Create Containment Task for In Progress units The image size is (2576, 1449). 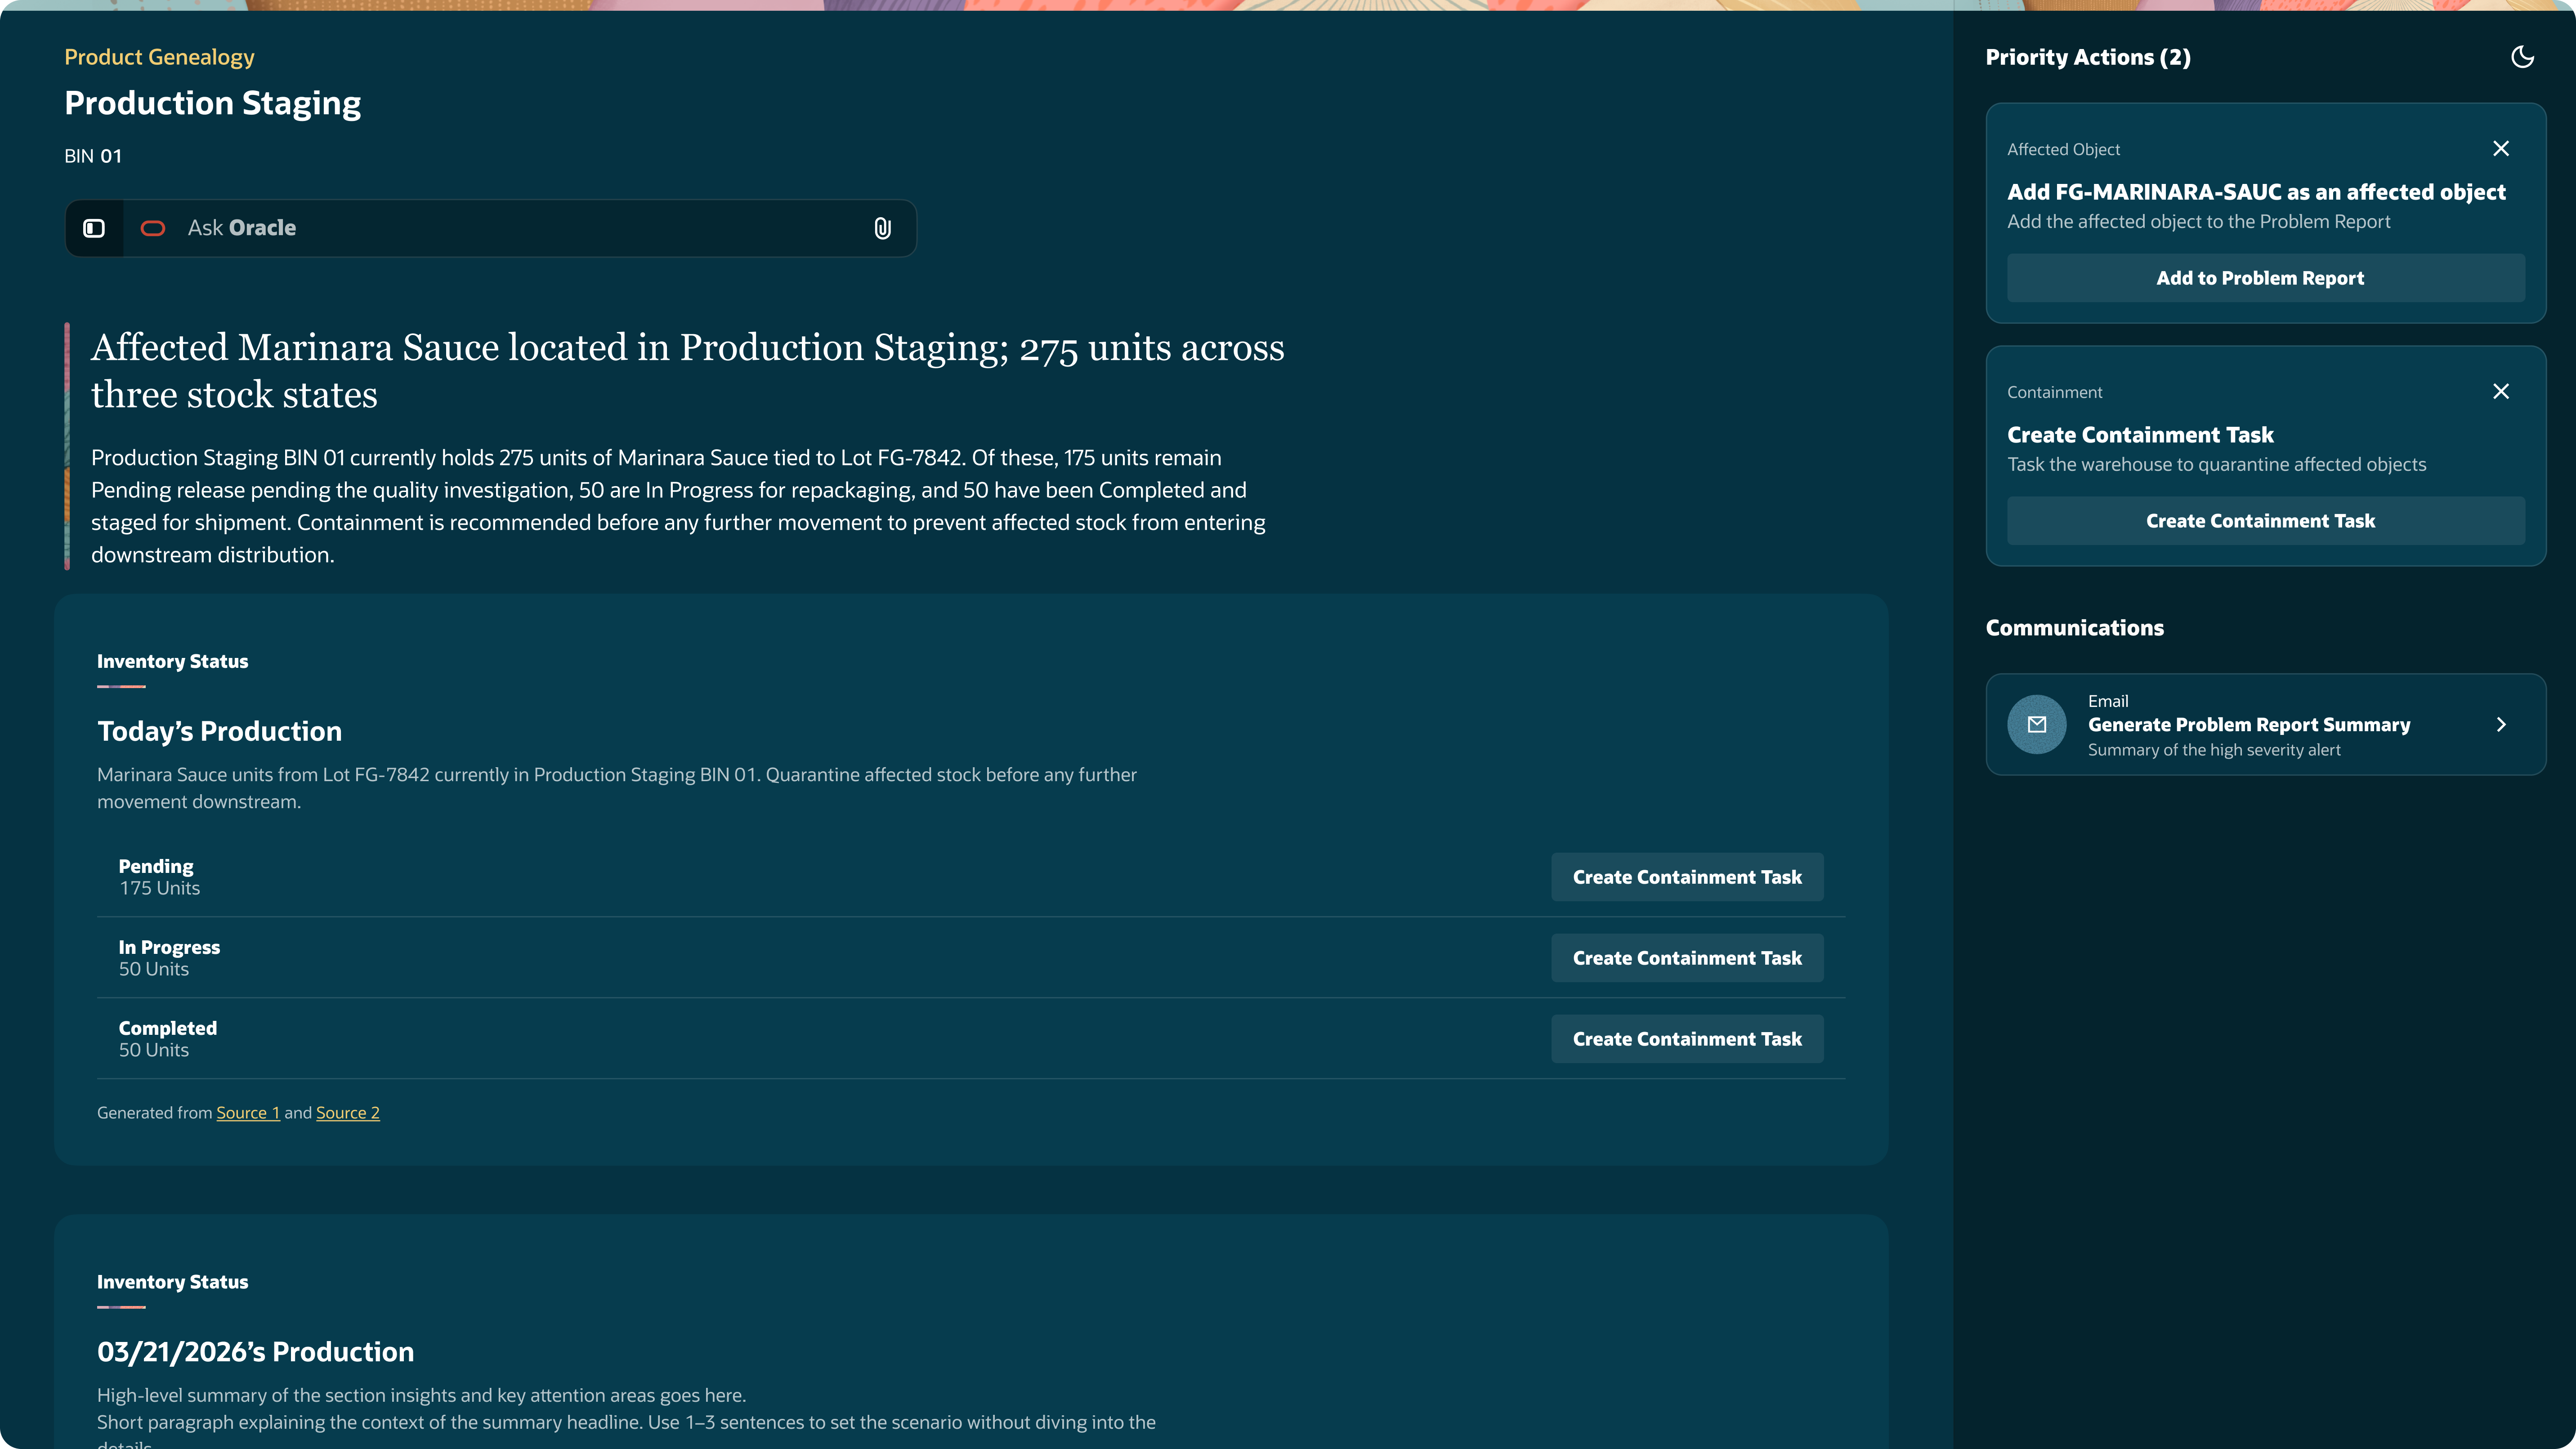point(1687,958)
